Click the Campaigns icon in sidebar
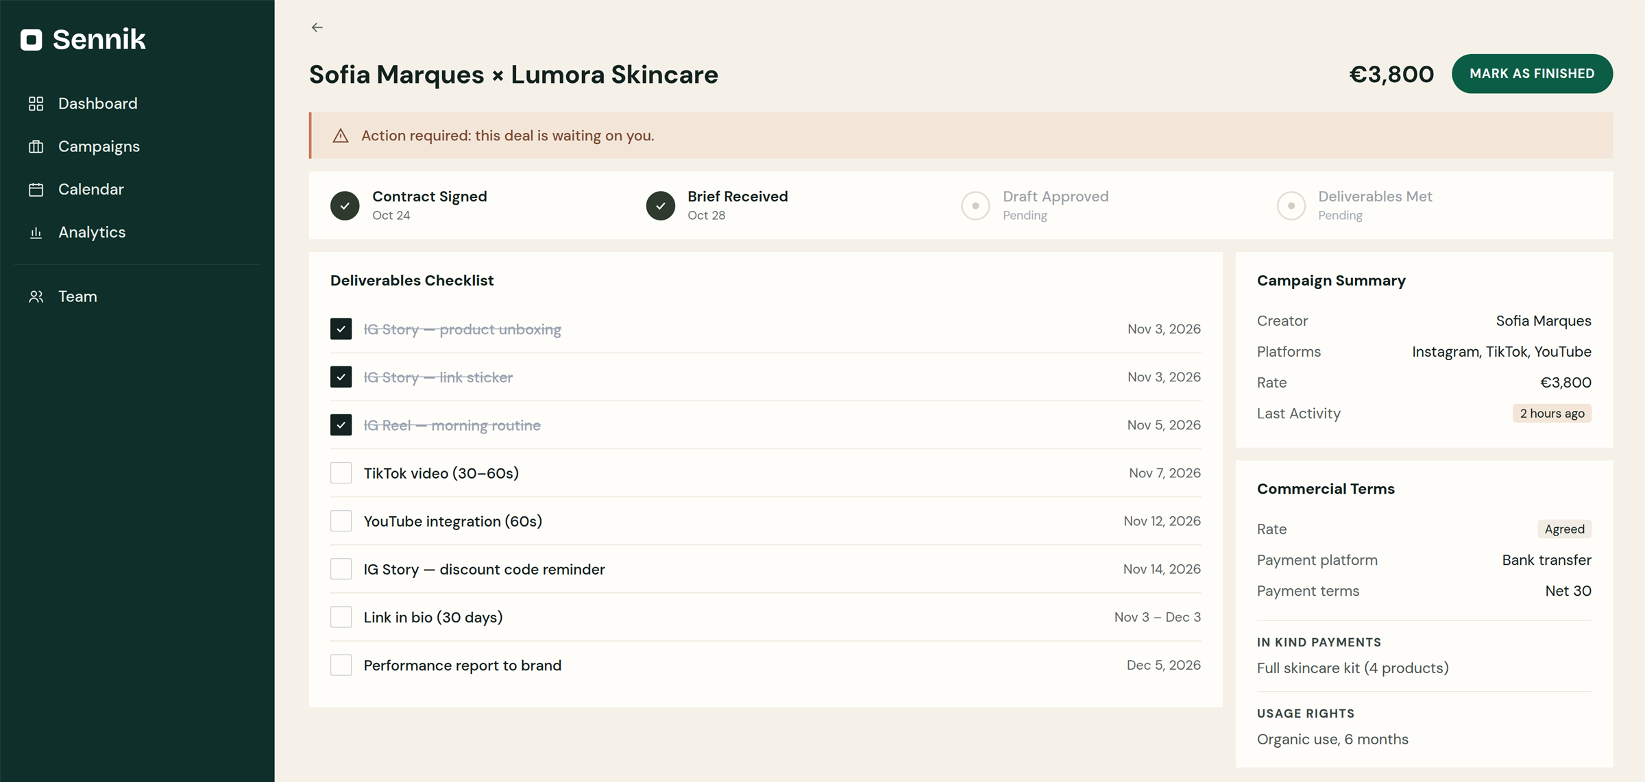Viewport: 1645px width, 782px height. tap(36, 147)
